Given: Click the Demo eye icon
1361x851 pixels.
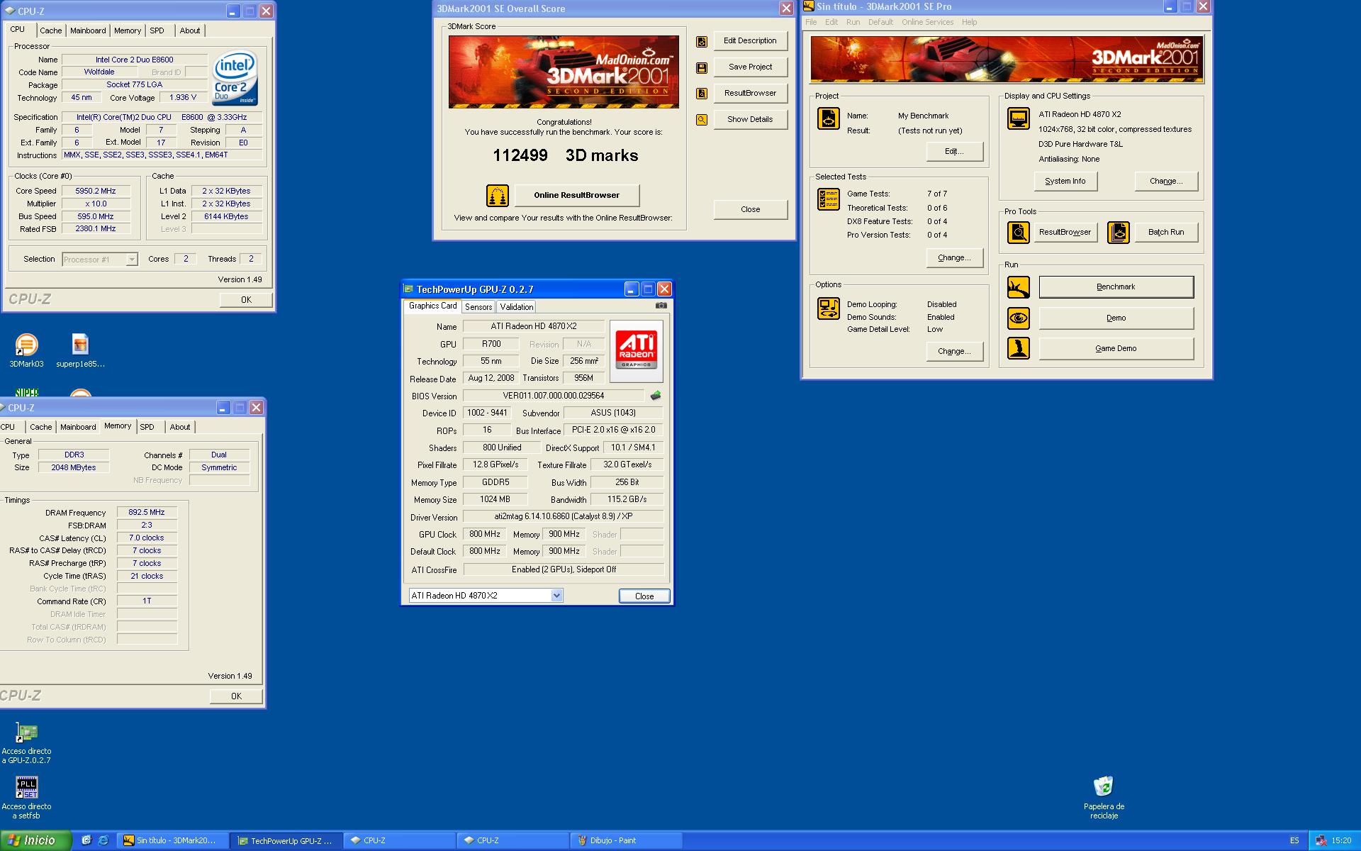Looking at the screenshot, I should (x=1019, y=318).
